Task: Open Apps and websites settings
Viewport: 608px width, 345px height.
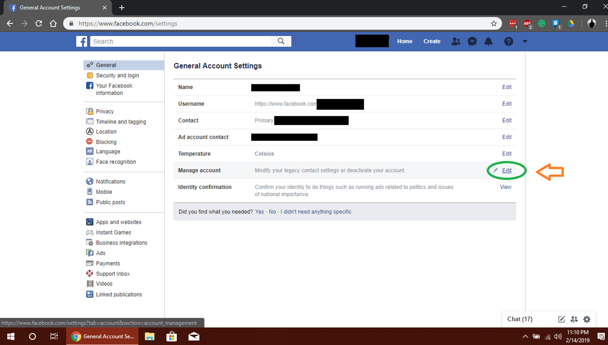Action: coord(119,222)
